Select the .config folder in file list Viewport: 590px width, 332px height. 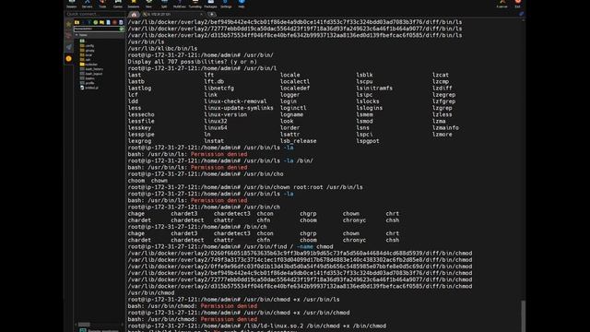click(x=88, y=45)
